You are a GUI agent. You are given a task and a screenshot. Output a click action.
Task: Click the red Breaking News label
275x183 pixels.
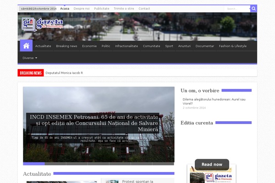point(31,73)
